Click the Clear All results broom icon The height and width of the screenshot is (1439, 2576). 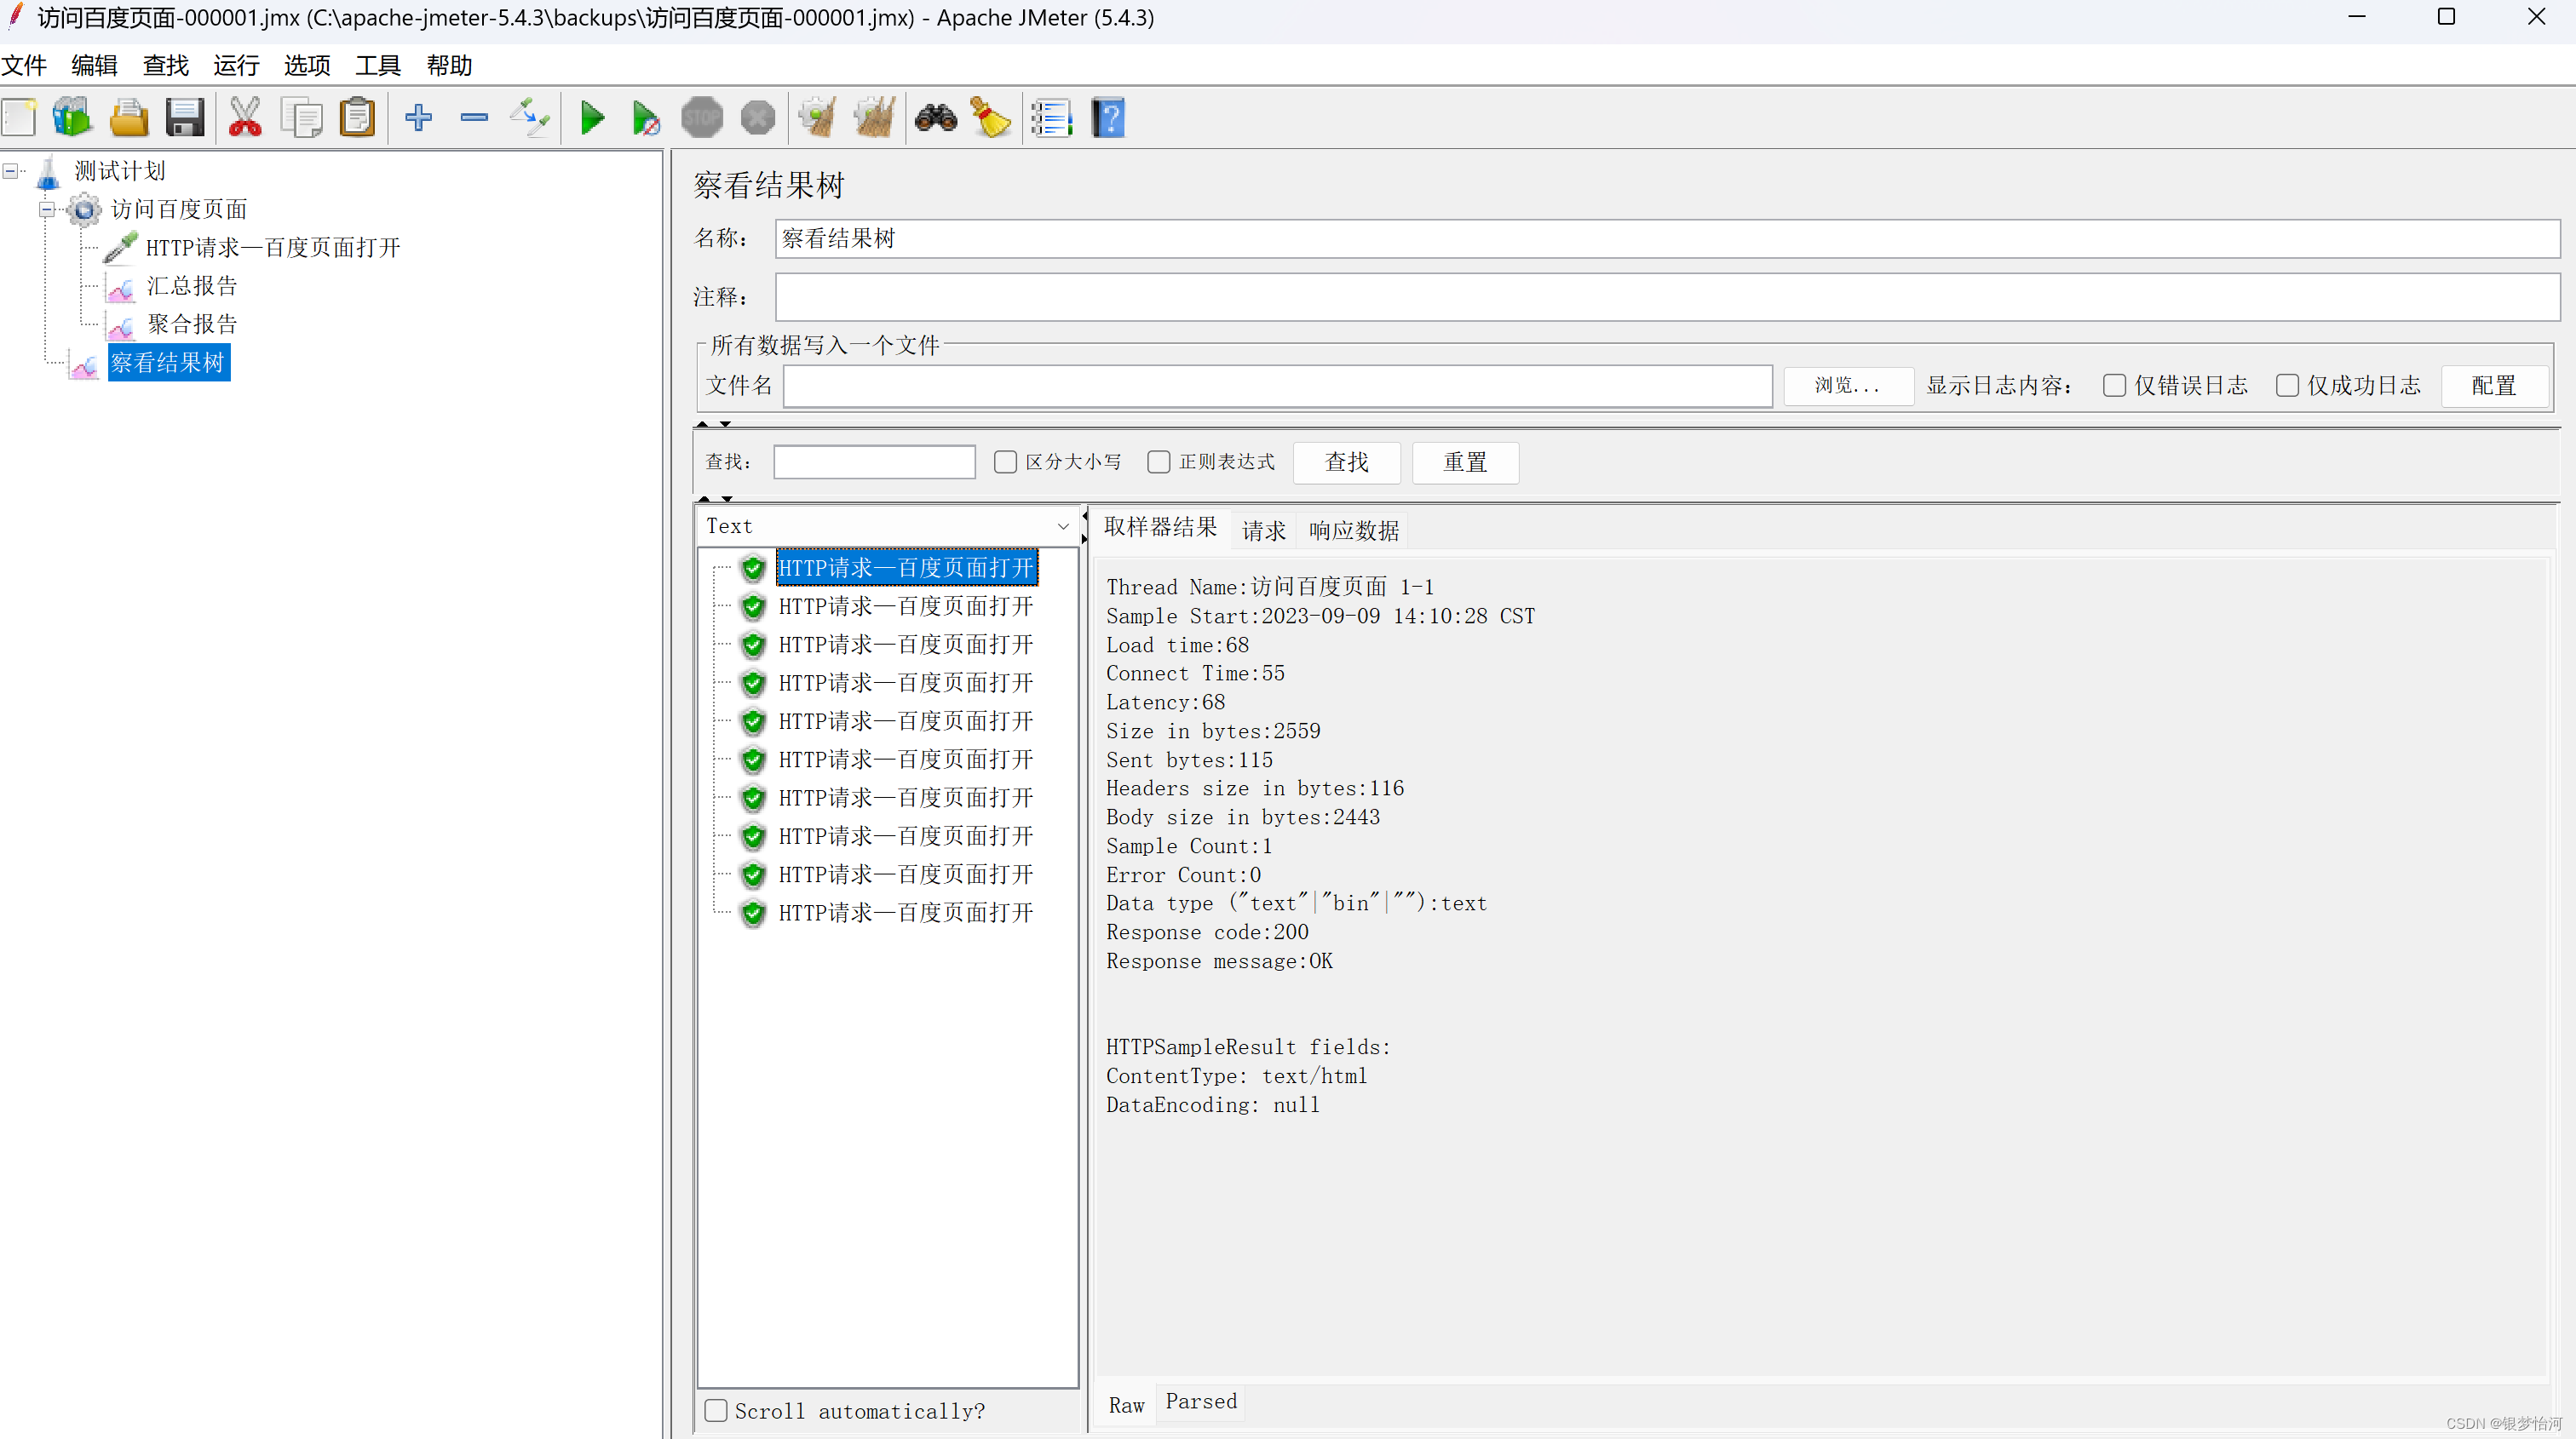tap(873, 117)
